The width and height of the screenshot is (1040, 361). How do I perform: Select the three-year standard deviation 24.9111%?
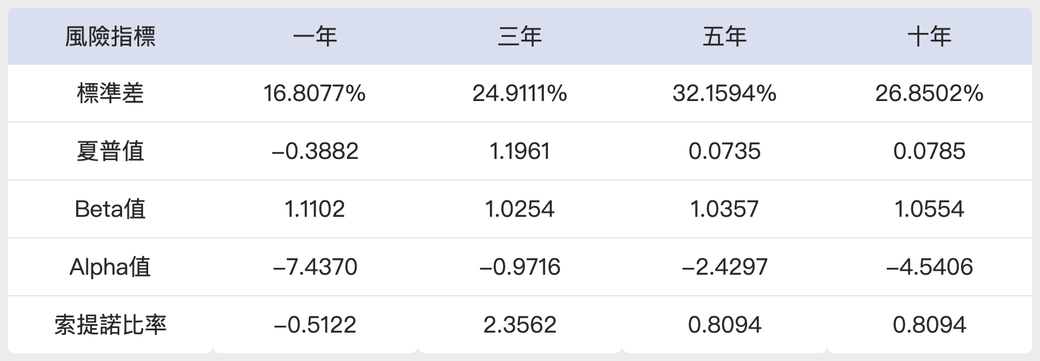[519, 93]
